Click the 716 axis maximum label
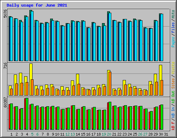Viewport: 177px width, 138px height. [x=5, y=66]
